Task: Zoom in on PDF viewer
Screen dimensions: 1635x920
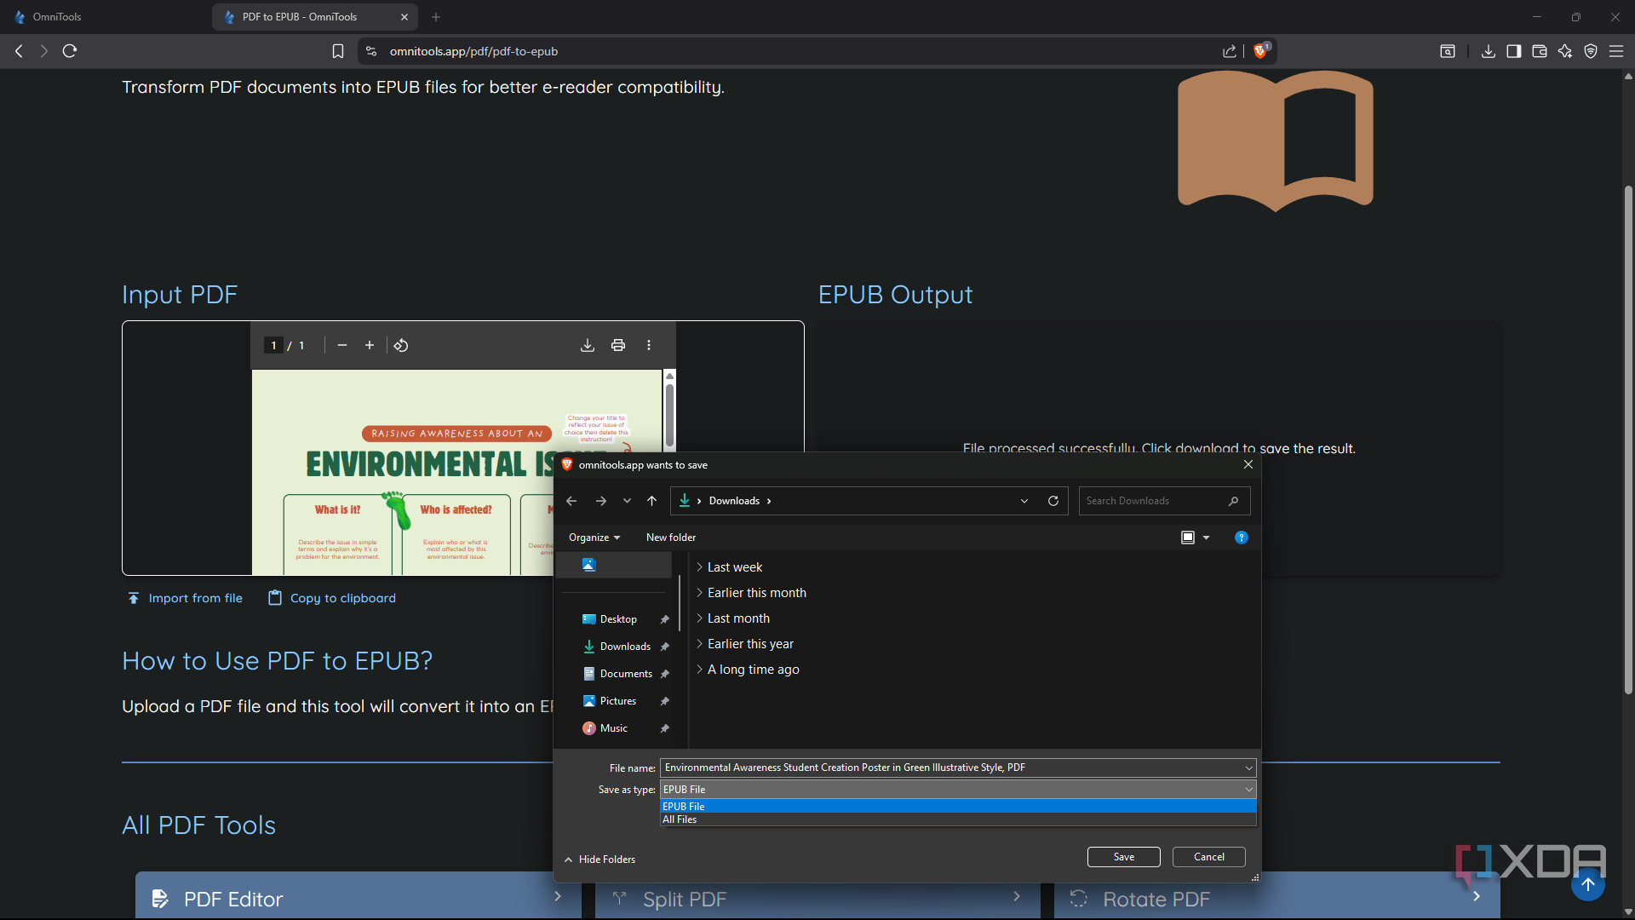Action: point(370,345)
